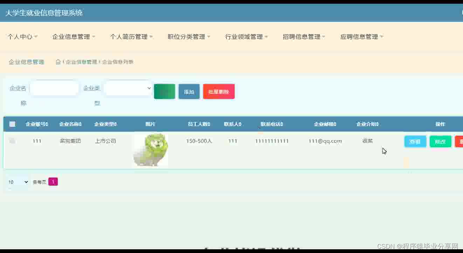Click the 添加 button

click(189, 91)
